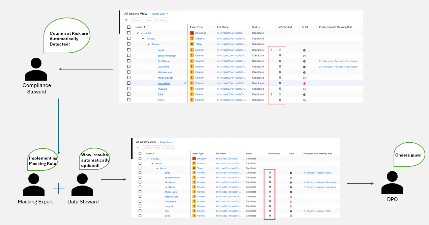This screenshot has width=429, height=225.
Task: Click the red risk exclamation icon on the SSN row
Action: tap(271, 94)
